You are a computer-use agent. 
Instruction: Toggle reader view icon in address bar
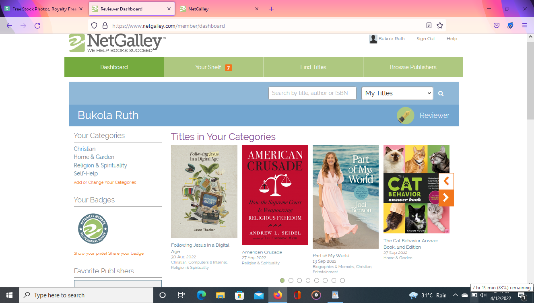429,26
